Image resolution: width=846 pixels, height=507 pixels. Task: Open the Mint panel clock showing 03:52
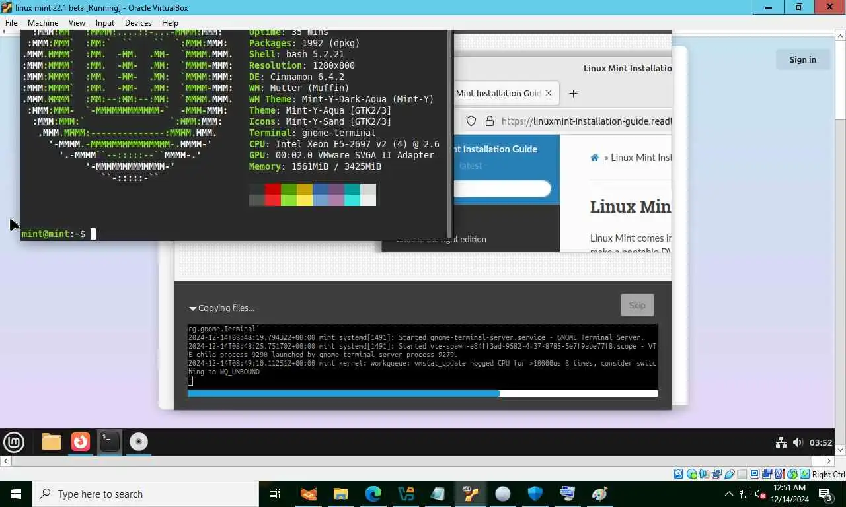pyautogui.click(x=821, y=442)
